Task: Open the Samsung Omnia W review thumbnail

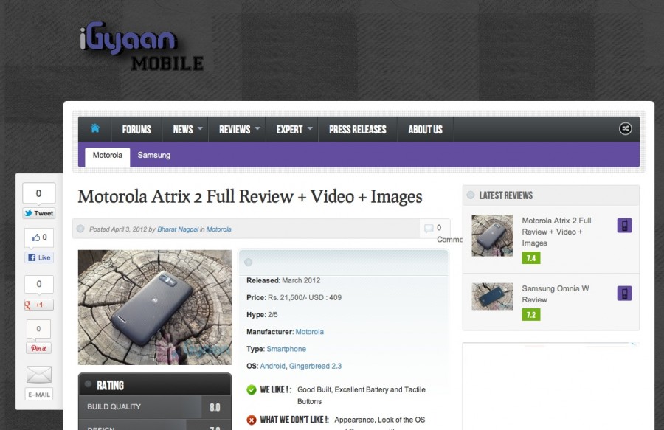Action: [492, 296]
